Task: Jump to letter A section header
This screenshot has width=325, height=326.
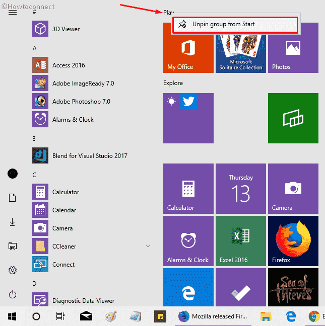Action: click(35, 48)
